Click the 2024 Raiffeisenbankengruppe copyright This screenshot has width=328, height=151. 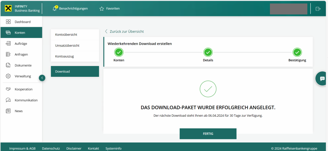click(294, 148)
